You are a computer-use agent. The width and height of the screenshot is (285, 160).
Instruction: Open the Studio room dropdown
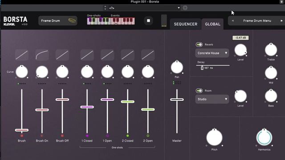point(212,99)
